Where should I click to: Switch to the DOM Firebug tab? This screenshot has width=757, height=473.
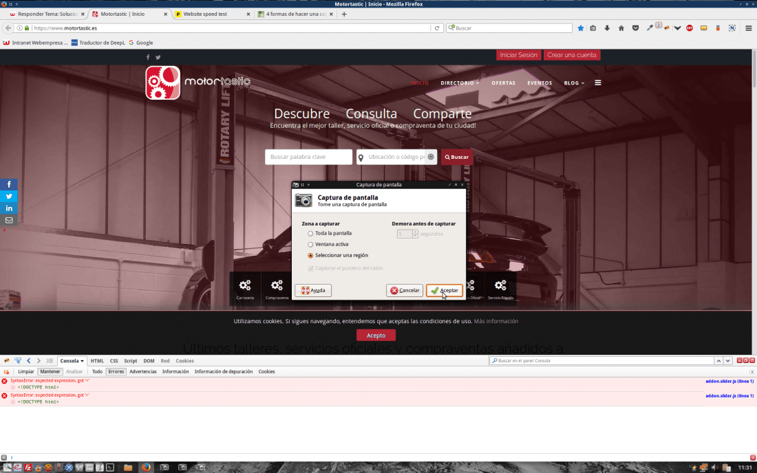point(149,361)
